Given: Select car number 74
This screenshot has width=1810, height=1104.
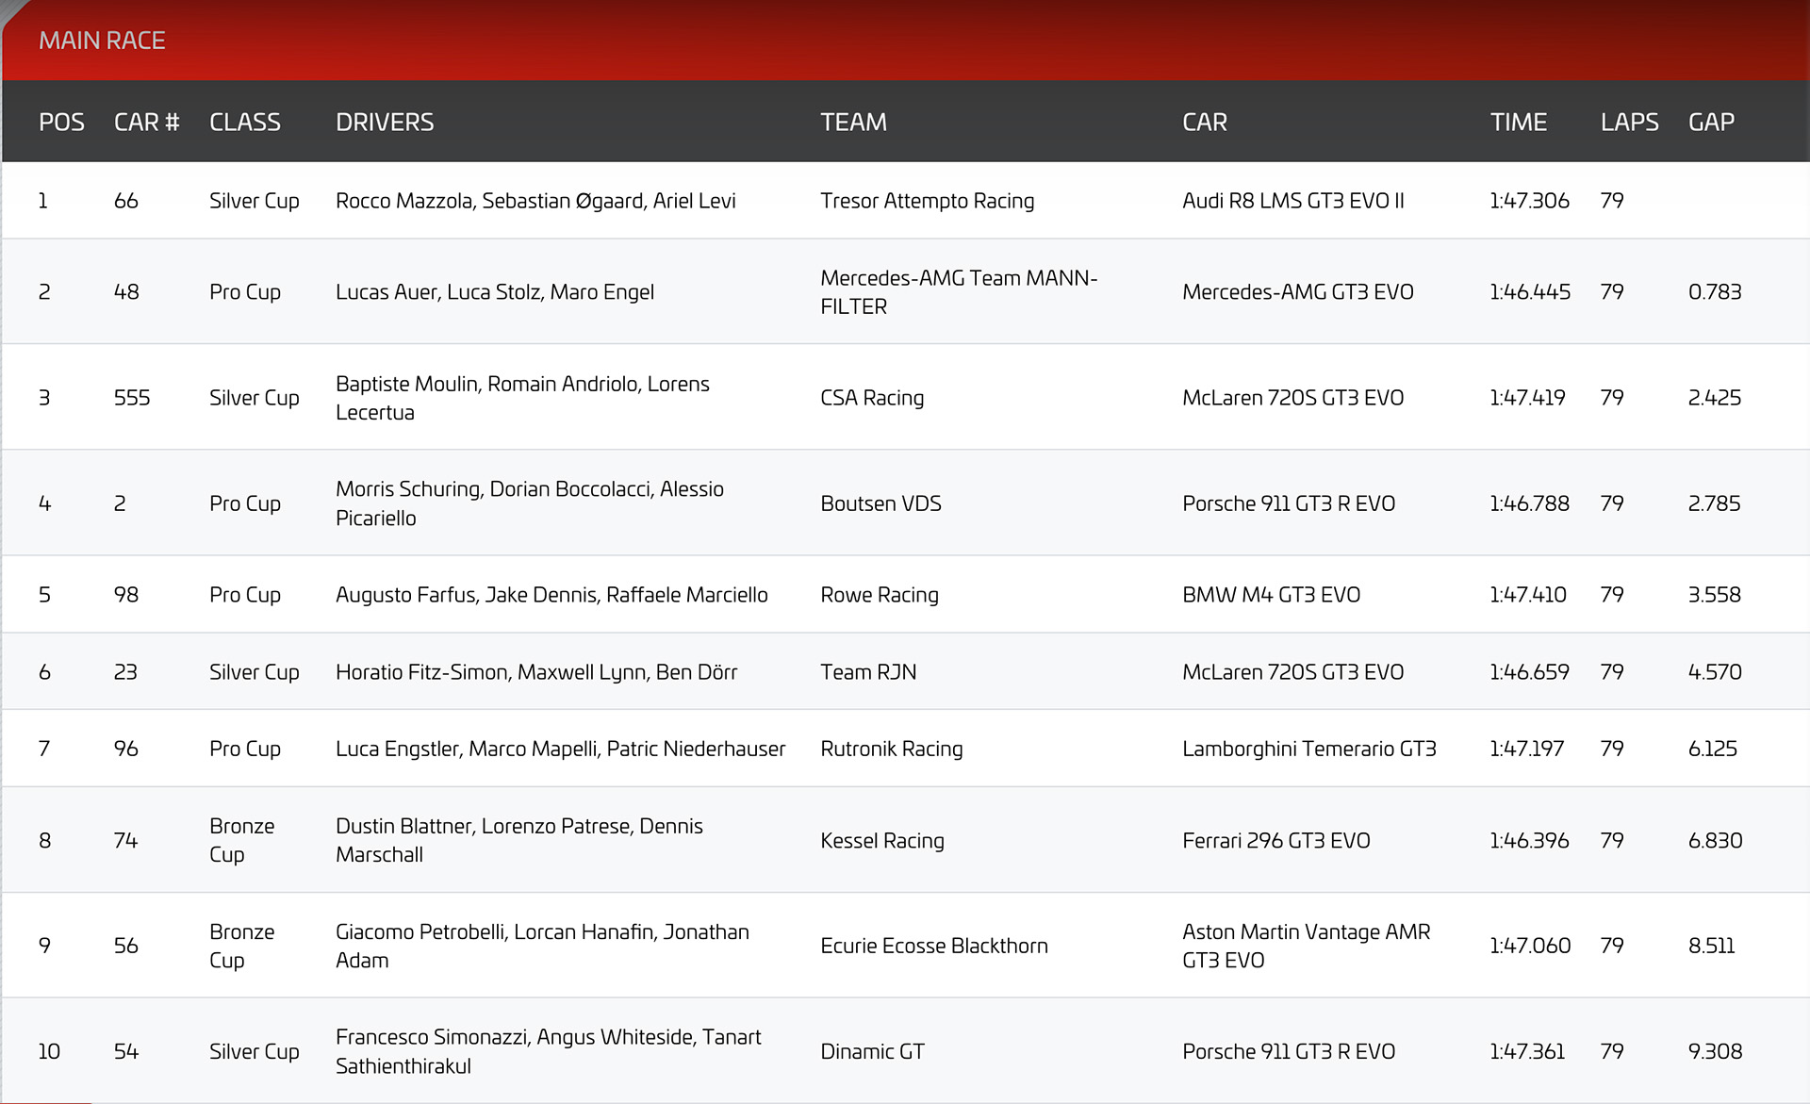Looking at the screenshot, I should tap(125, 841).
